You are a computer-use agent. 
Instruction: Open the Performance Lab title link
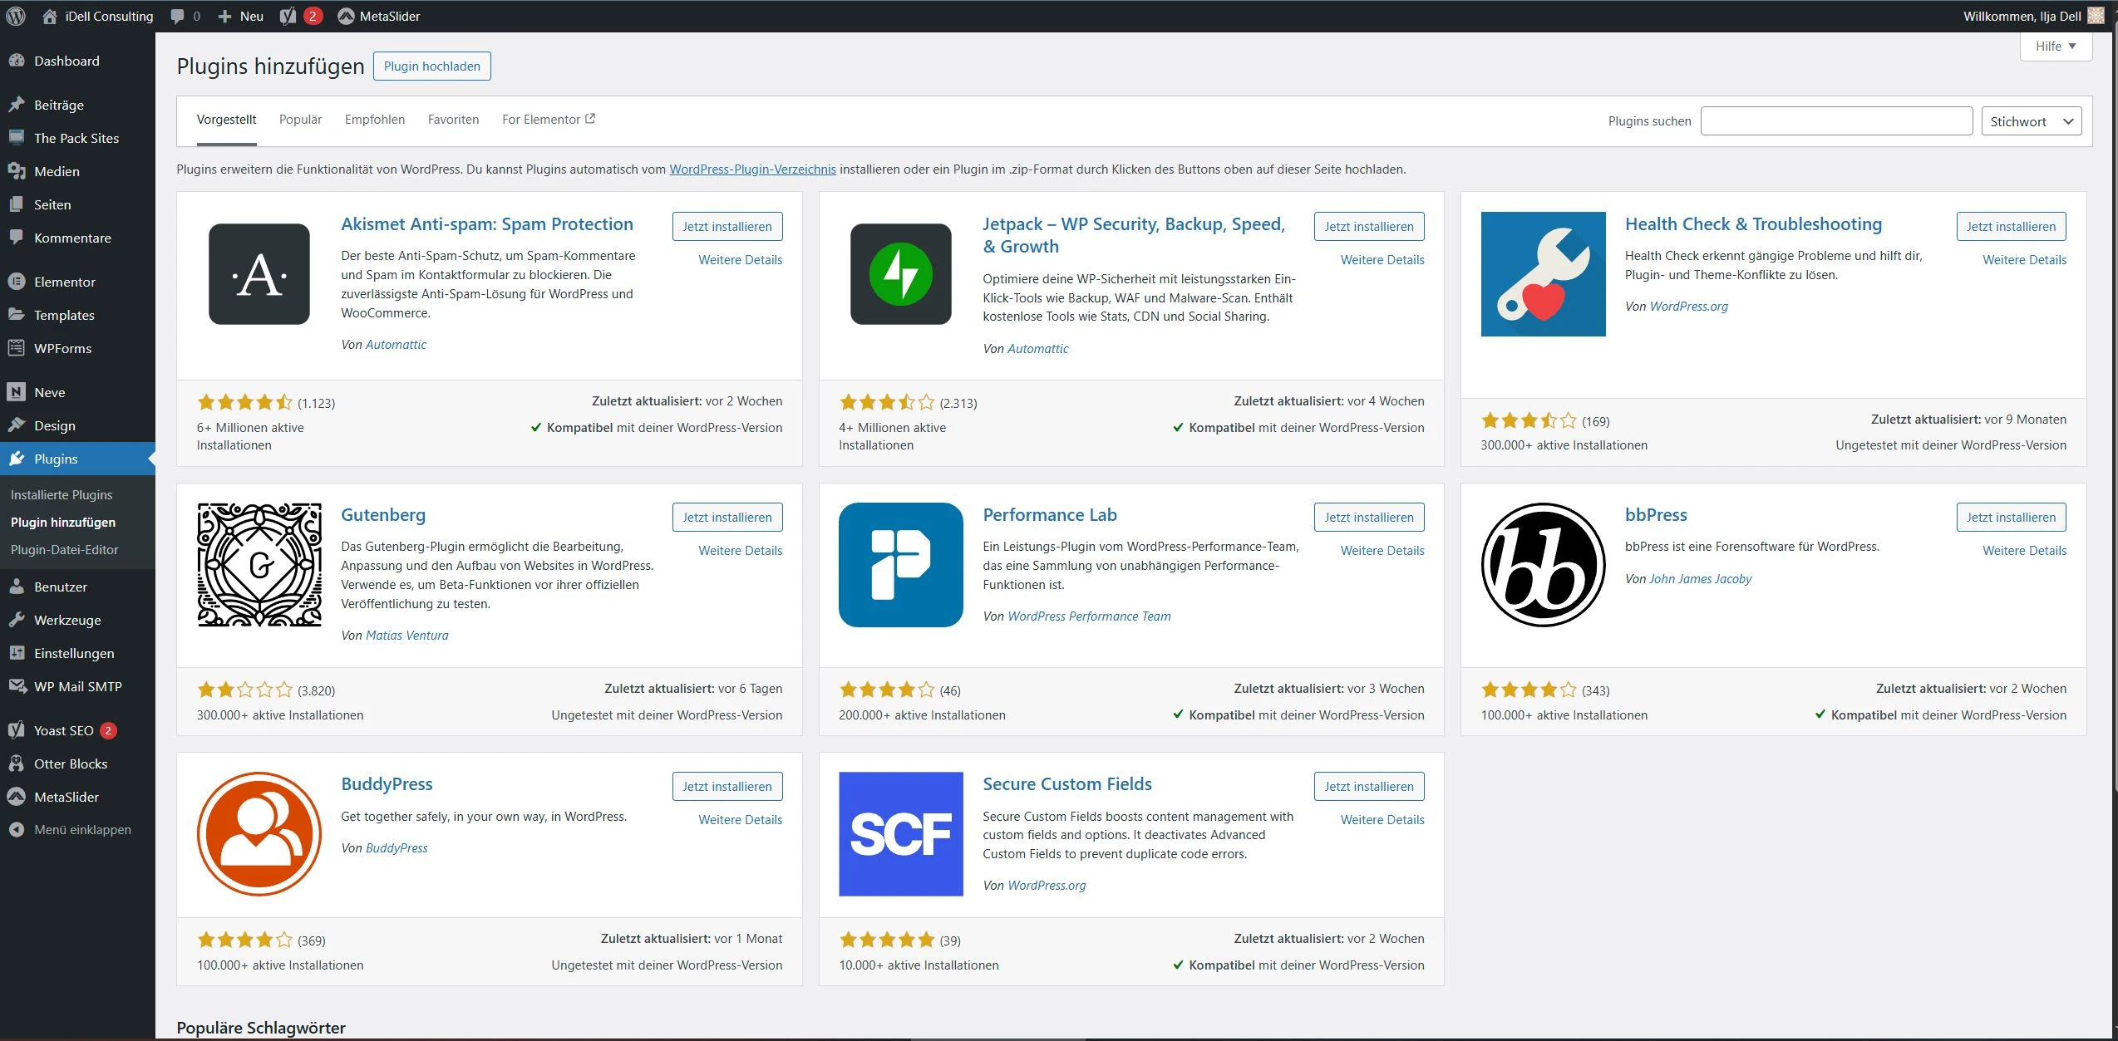click(x=1050, y=514)
